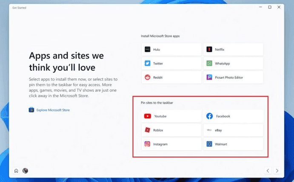Click the Hulu app icon
294x182 pixels.
(x=147, y=49)
